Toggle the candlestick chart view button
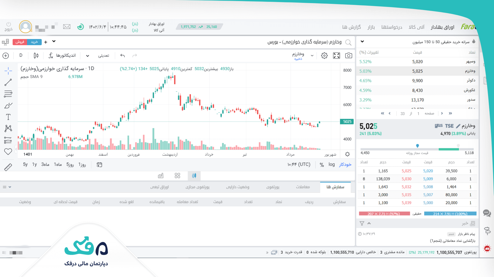The height and width of the screenshot is (277, 494). point(194,176)
